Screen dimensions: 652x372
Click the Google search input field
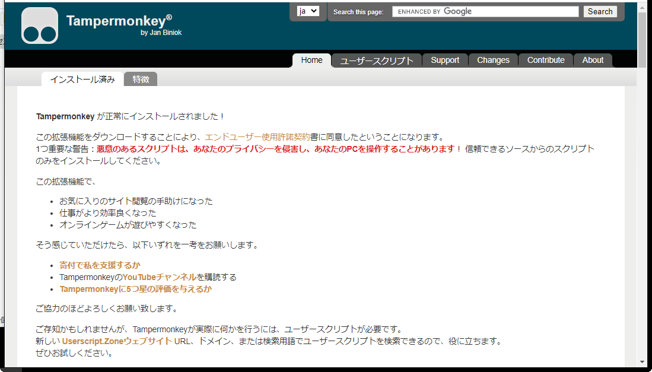point(485,11)
